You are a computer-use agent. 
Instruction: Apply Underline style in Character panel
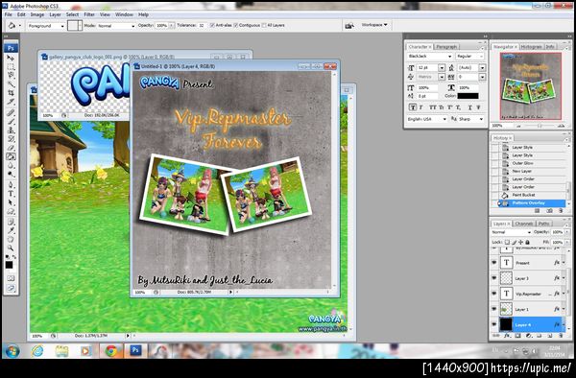(x=469, y=107)
